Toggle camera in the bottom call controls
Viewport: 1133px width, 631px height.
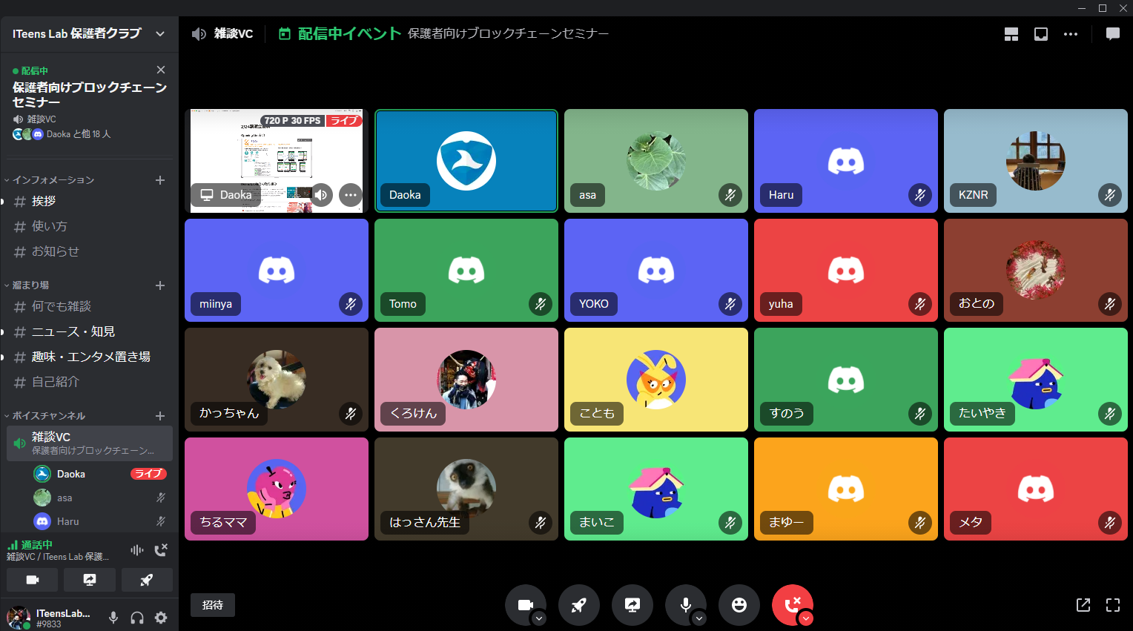click(x=526, y=605)
